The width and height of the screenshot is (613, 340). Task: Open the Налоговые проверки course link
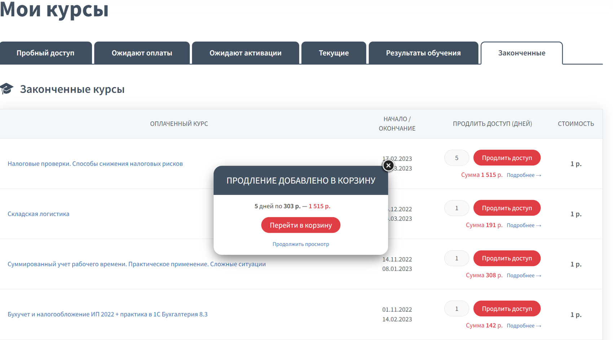pos(95,164)
